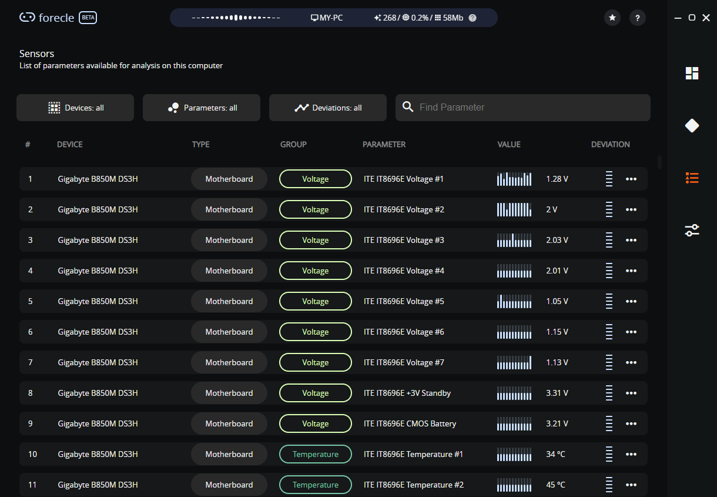717x497 pixels.
Task: Click inside the Find Parameter search field
Action: click(523, 108)
